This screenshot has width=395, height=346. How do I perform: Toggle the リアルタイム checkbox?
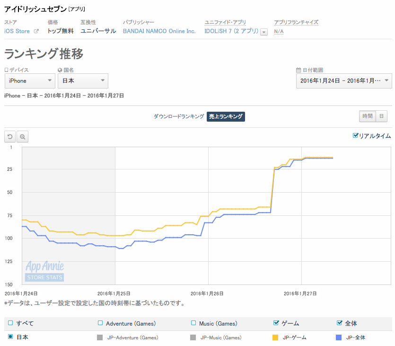pyautogui.click(x=355, y=135)
